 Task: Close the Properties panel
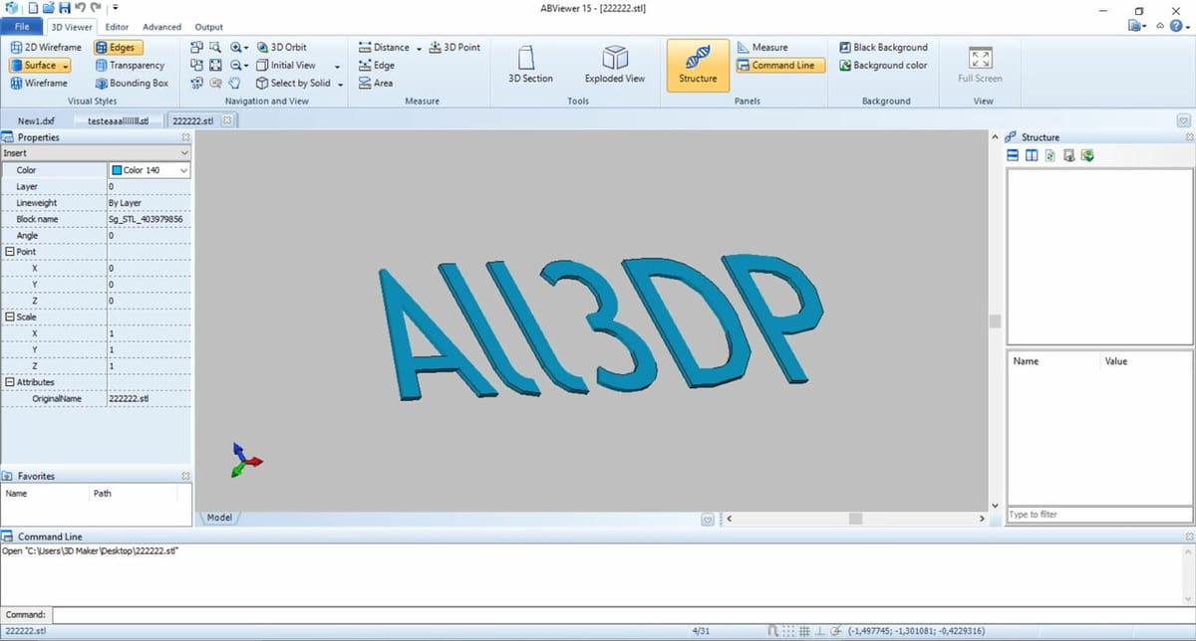[x=185, y=137]
